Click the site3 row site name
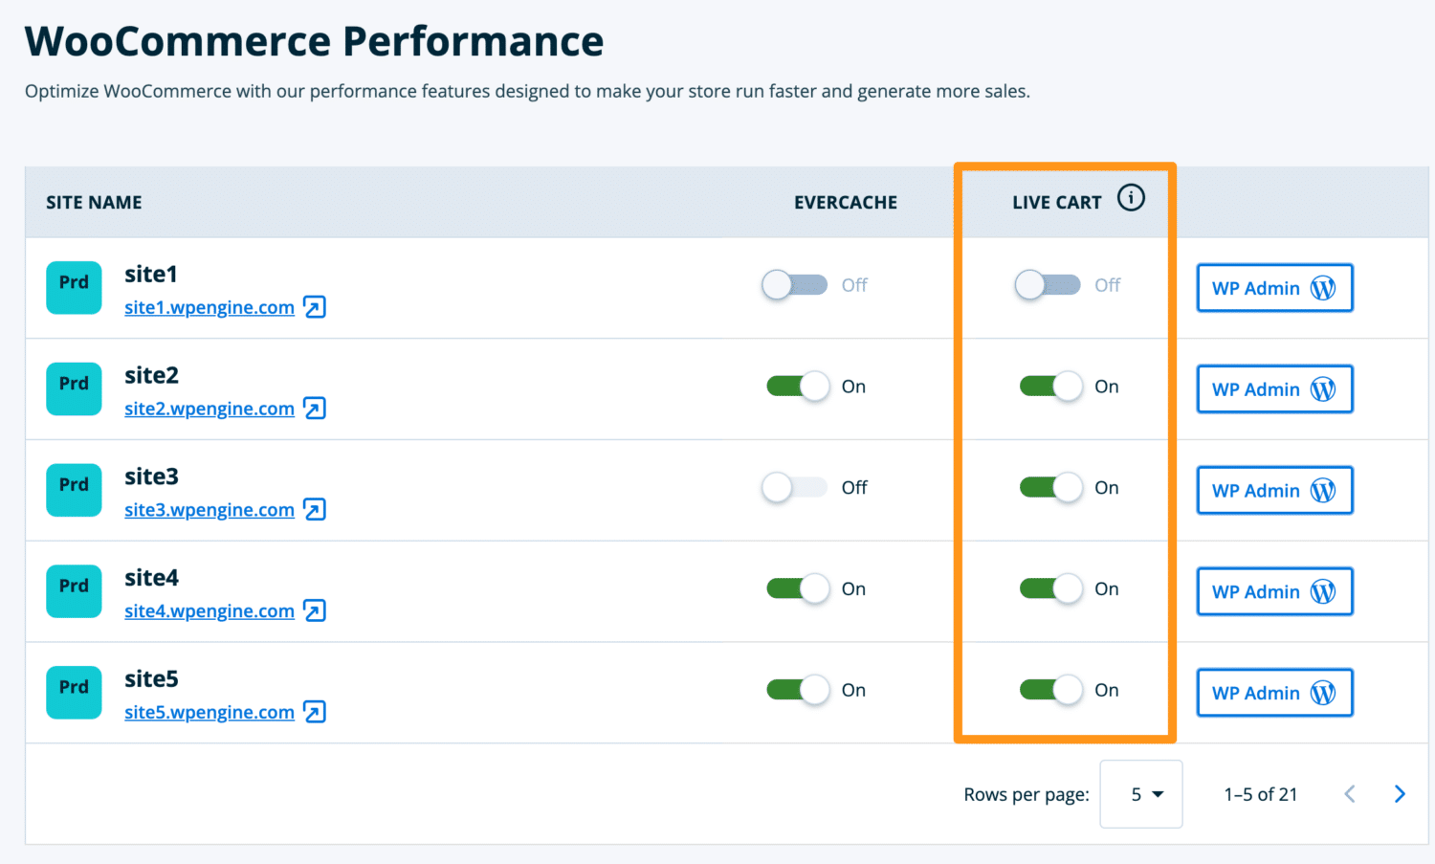1435x864 pixels. [x=151, y=476]
